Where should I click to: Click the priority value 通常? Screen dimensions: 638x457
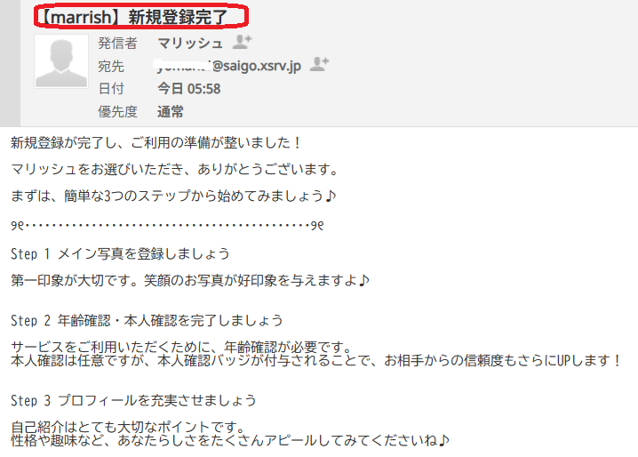171,111
